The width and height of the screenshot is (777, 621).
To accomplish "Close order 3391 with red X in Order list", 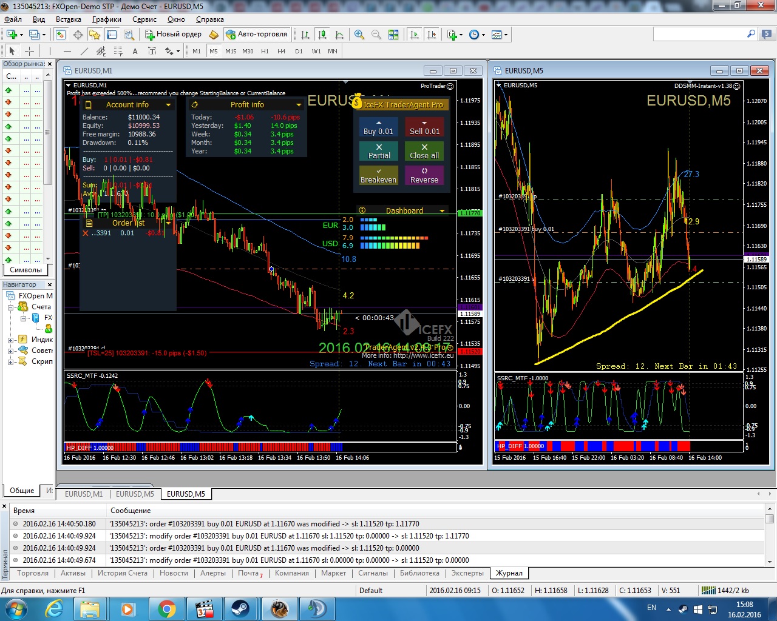I will (85, 233).
